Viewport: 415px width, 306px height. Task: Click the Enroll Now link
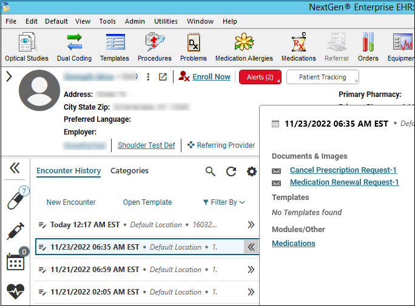pyautogui.click(x=212, y=76)
